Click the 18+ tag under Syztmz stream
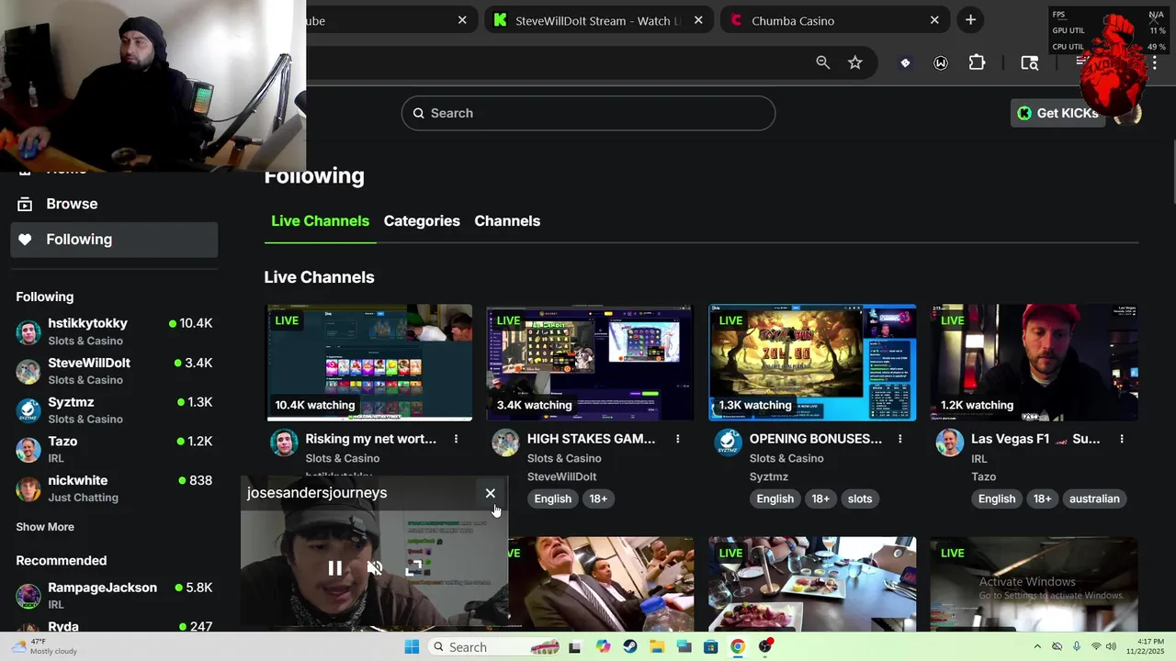This screenshot has height=661, width=1176. [820, 499]
